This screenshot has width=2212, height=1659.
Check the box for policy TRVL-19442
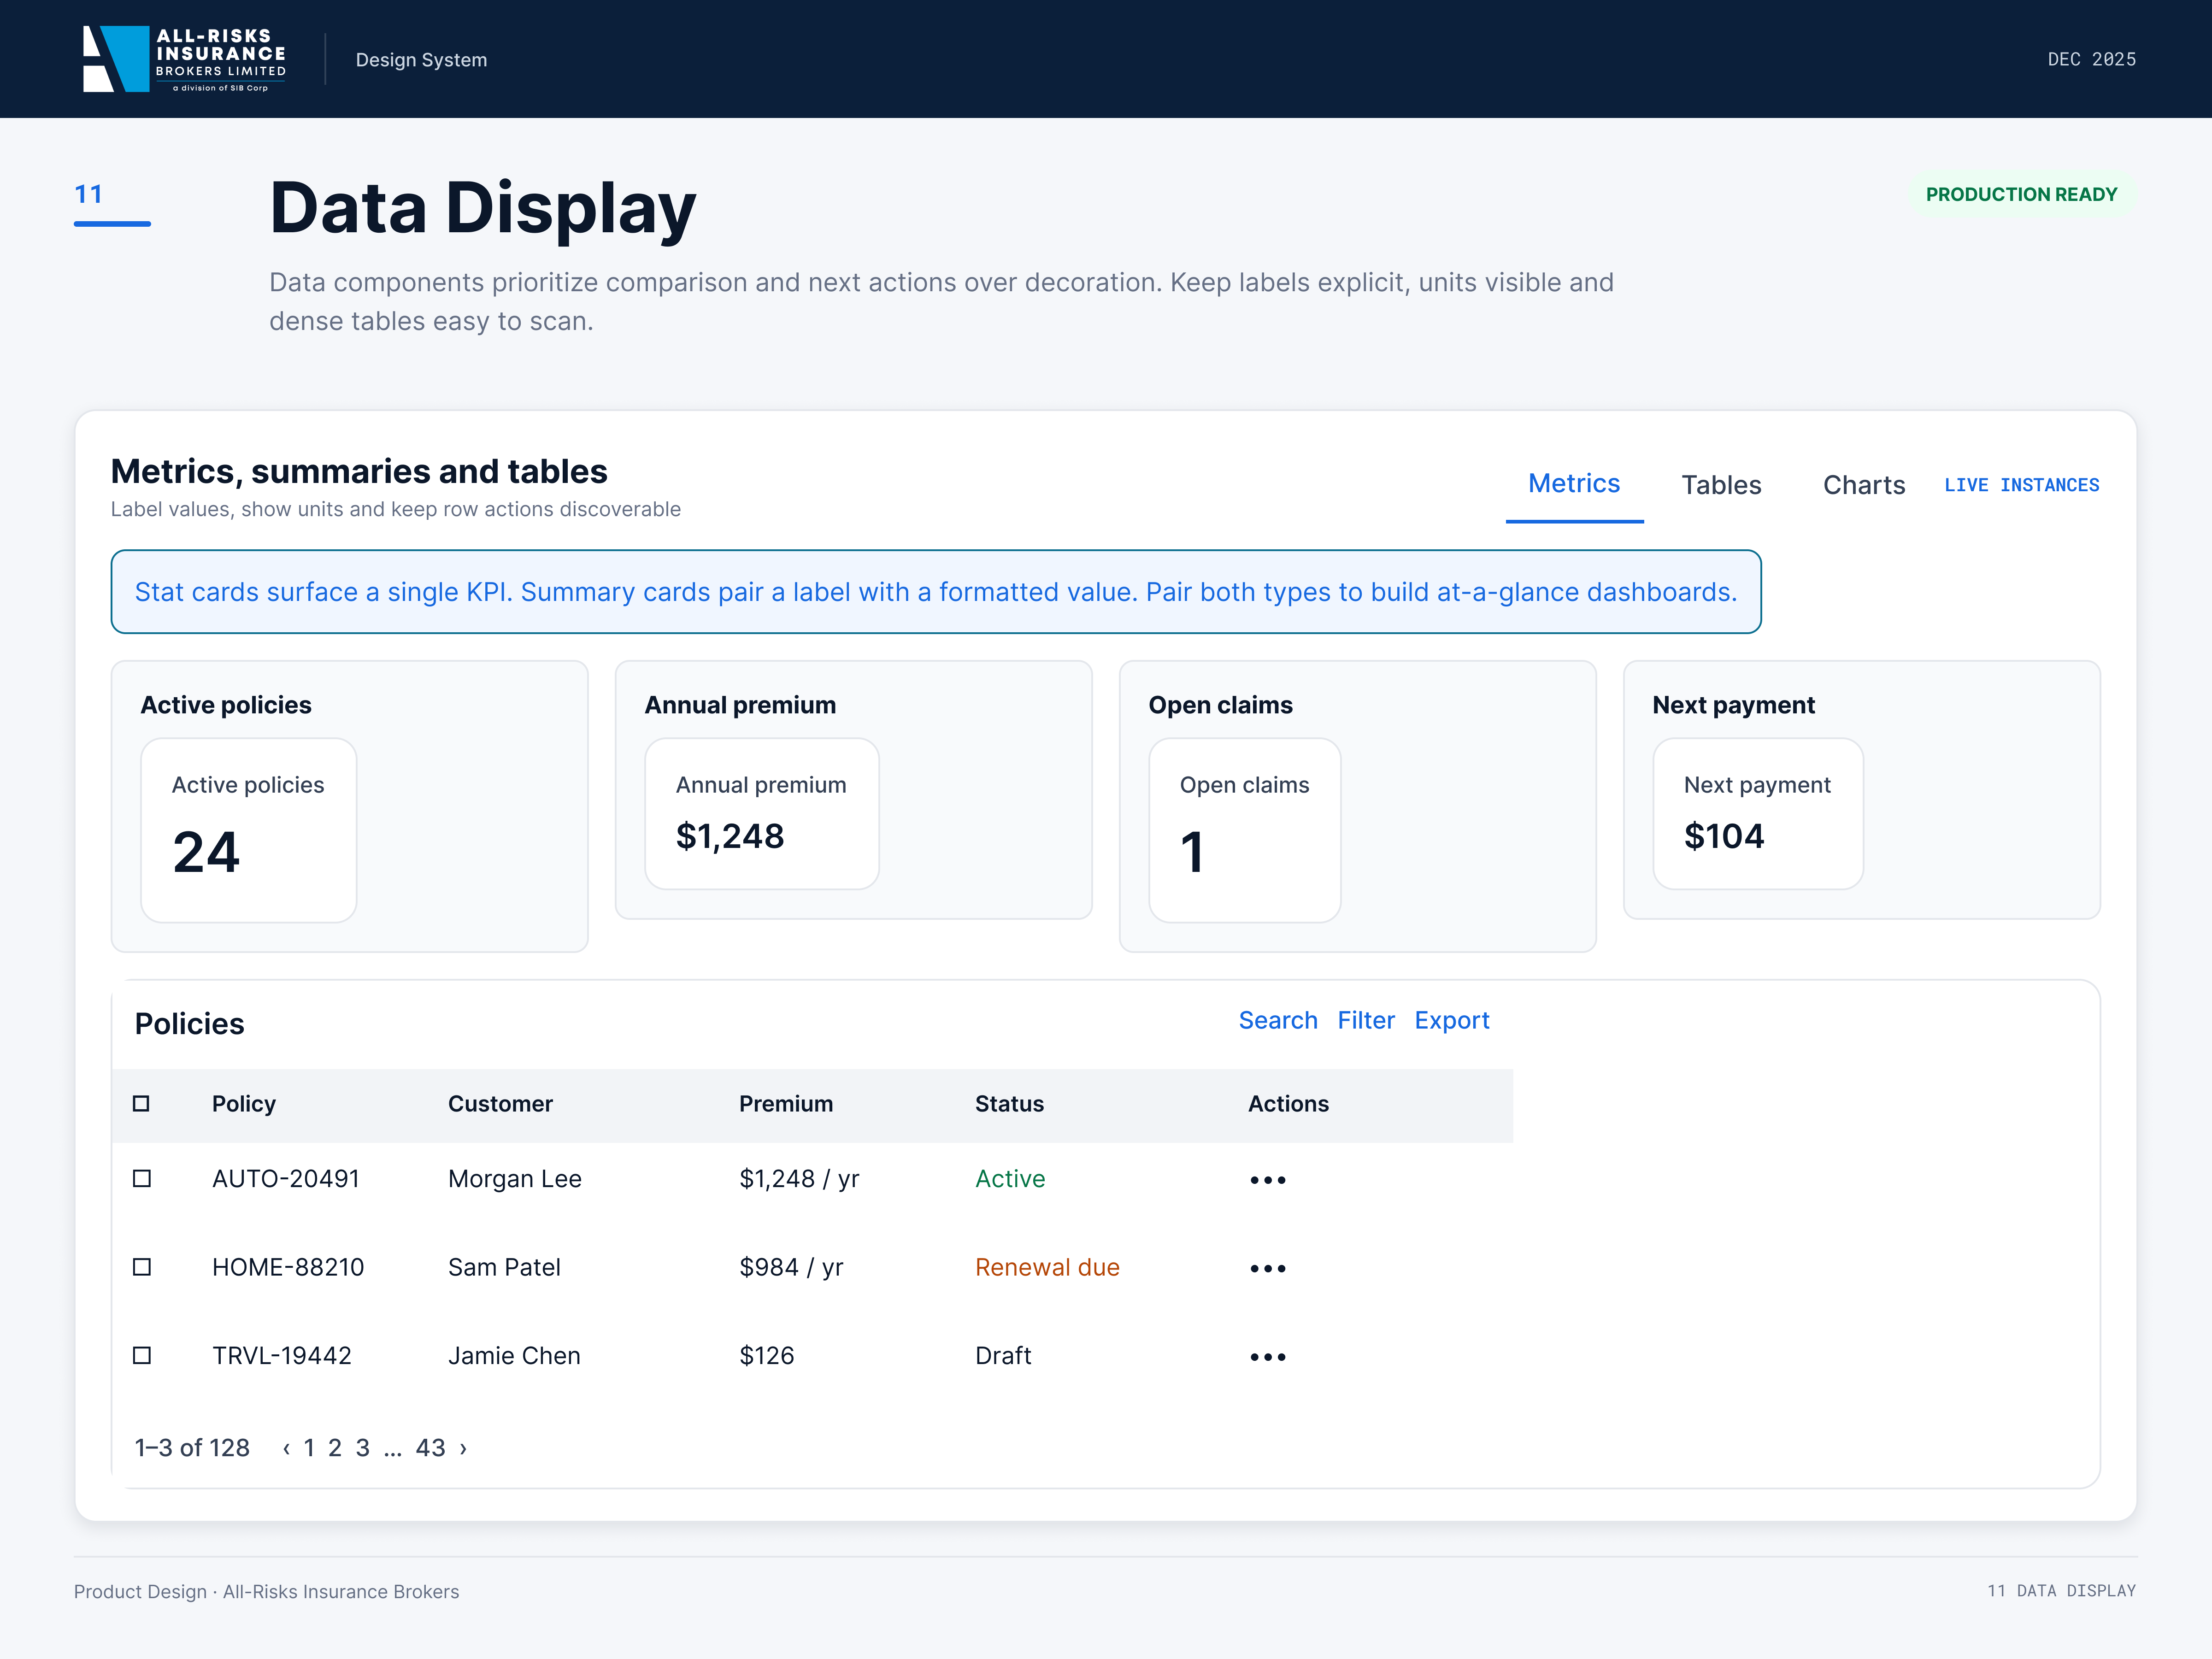(x=142, y=1355)
